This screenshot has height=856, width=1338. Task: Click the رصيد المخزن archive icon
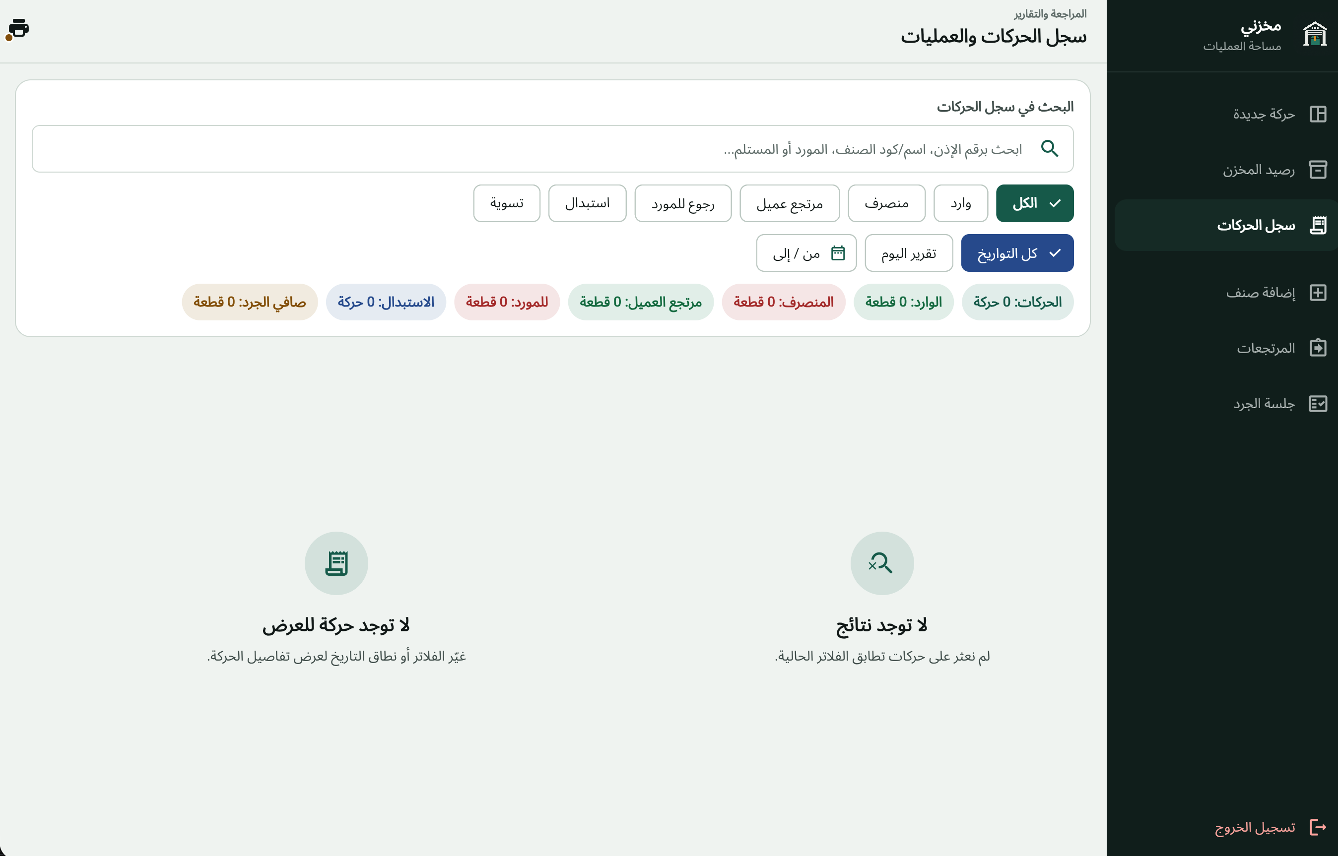coord(1318,170)
